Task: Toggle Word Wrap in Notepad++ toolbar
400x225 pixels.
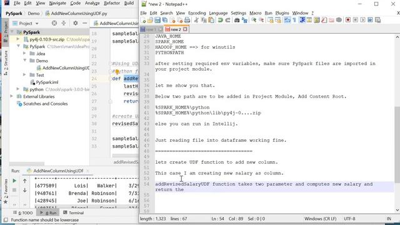Action: pyautogui.click(x=287, y=20)
